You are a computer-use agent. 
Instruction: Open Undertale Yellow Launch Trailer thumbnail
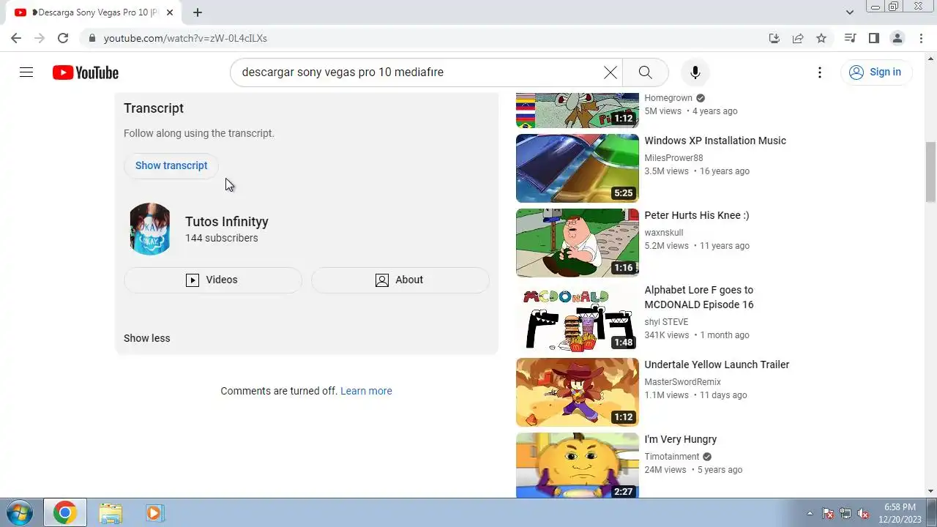(x=578, y=392)
